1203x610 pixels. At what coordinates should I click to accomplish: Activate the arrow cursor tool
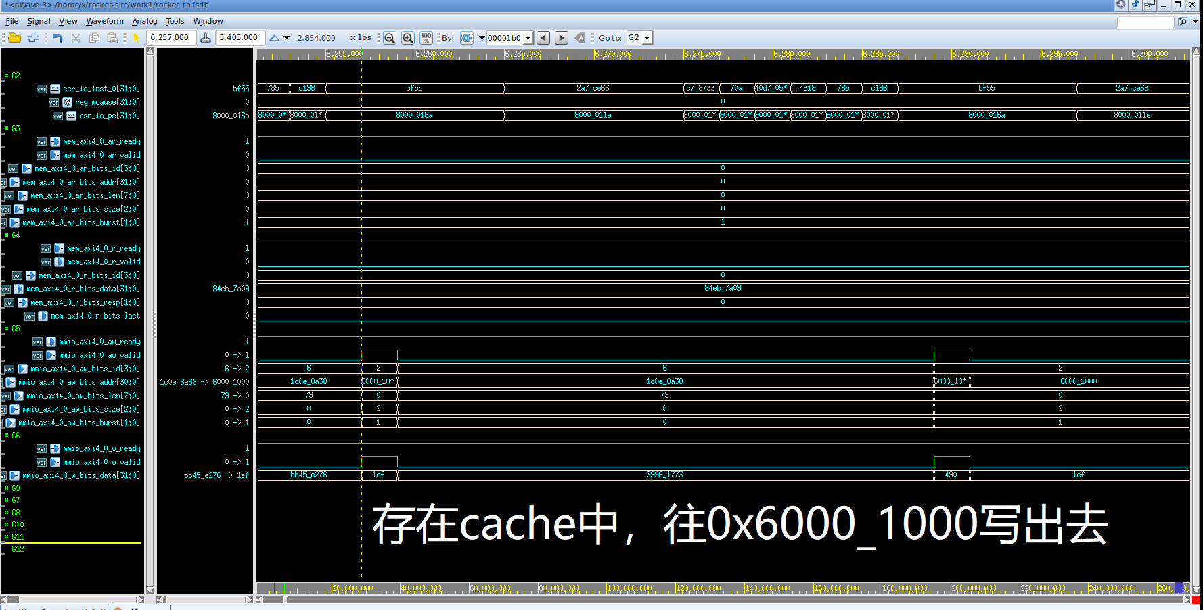[136, 37]
